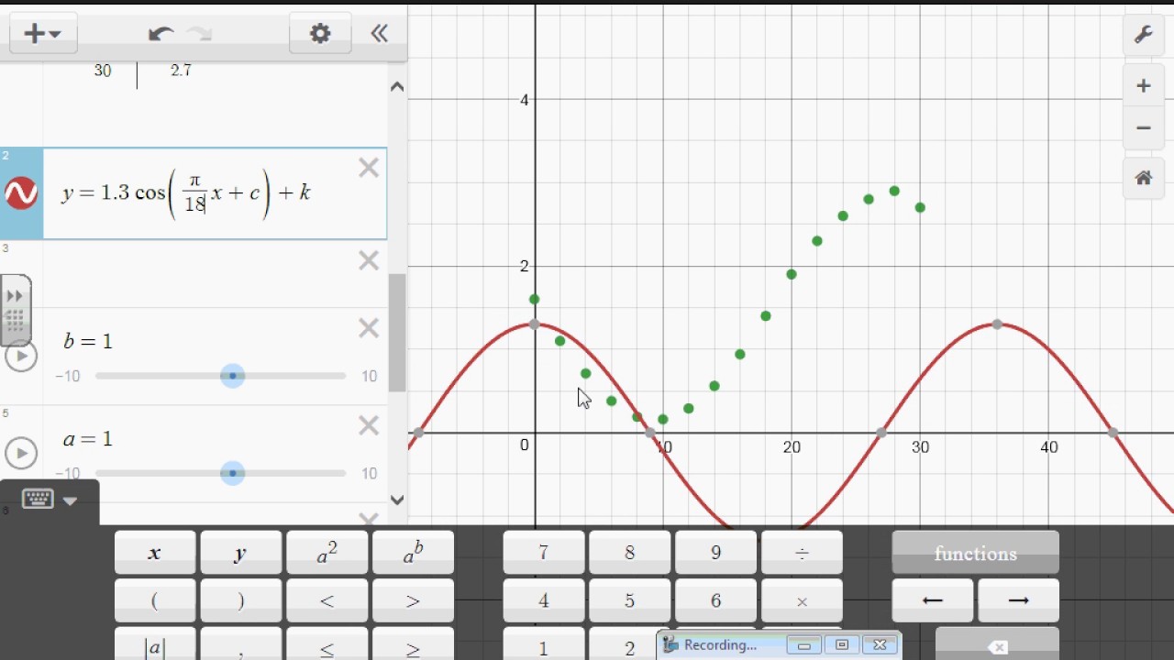Delete the cosine expression in row 2
This screenshot has height=660, width=1174.
click(369, 168)
